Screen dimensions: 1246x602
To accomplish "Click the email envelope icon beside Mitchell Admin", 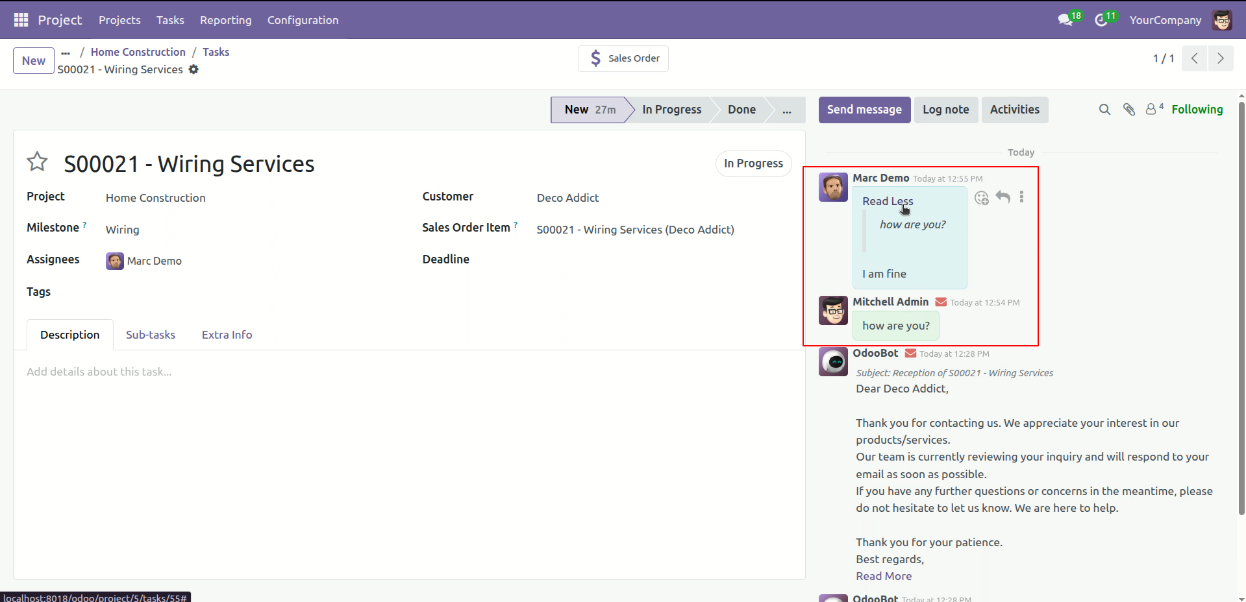I will click(940, 302).
